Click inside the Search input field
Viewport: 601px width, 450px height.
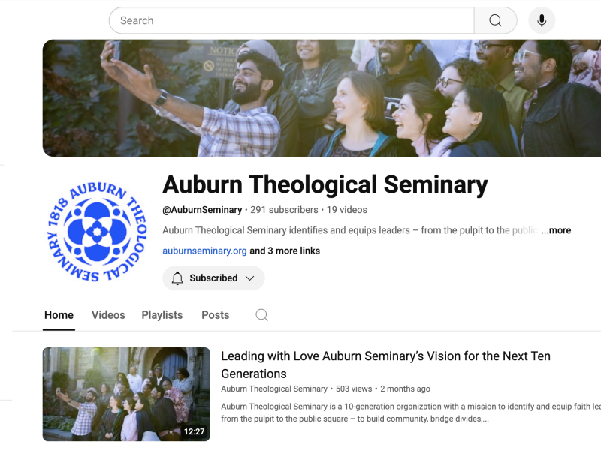291,20
